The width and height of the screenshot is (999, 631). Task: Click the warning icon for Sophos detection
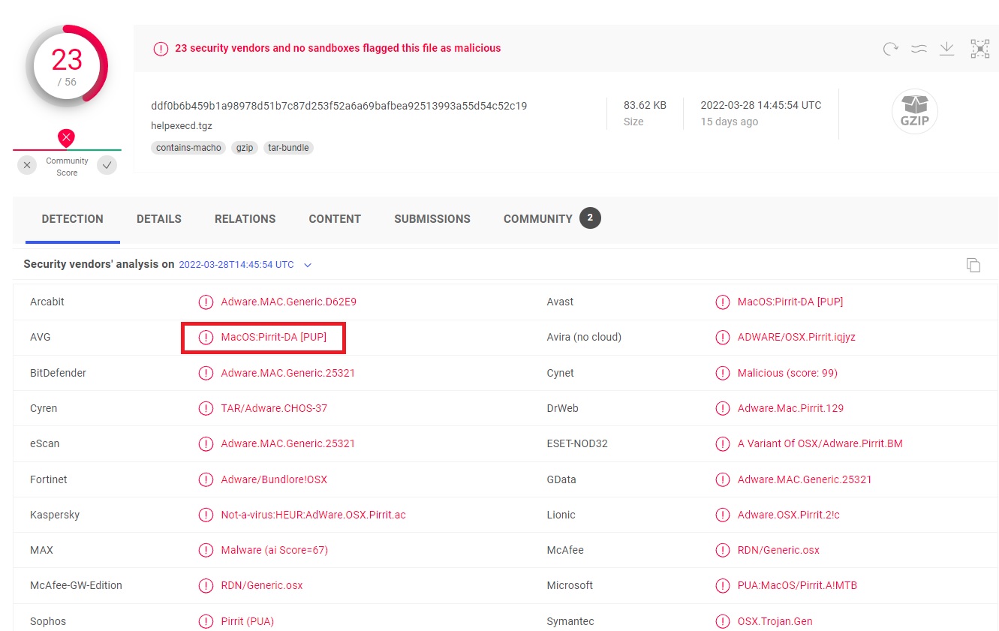point(206,621)
